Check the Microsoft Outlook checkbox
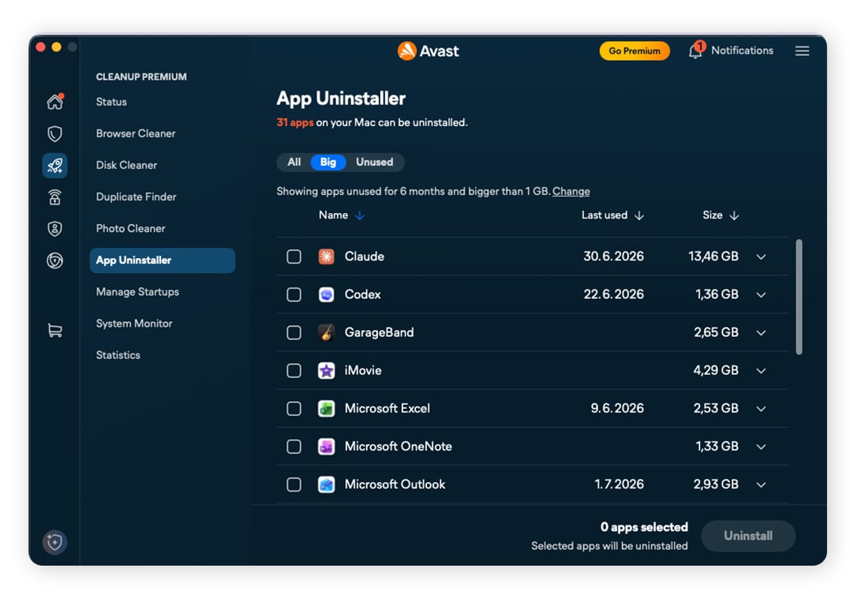 pos(294,484)
